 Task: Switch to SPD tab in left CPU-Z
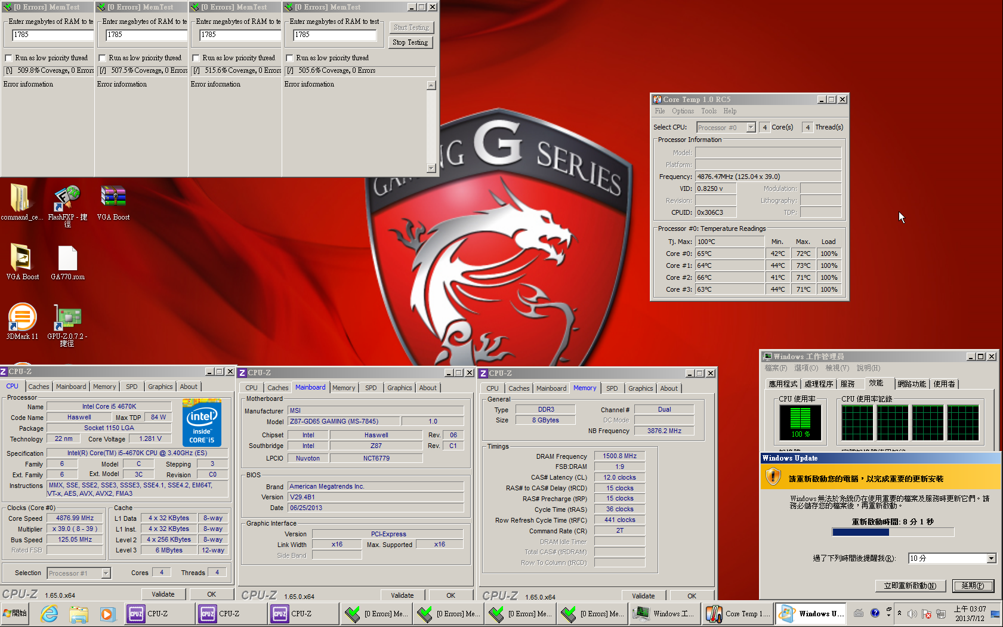132,387
